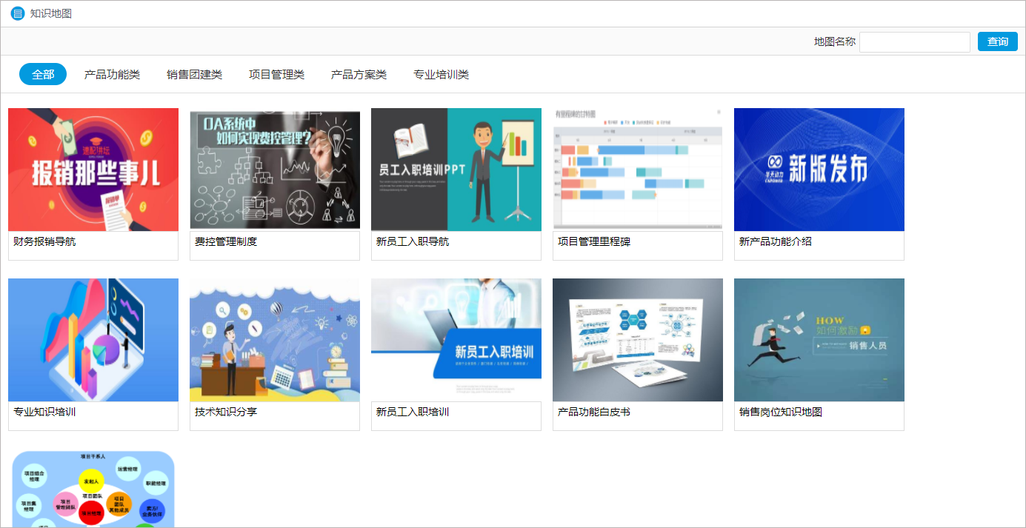The width and height of the screenshot is (1026, 528).
Task: Click the 地图名称 search input field
Action: point(914,41)
